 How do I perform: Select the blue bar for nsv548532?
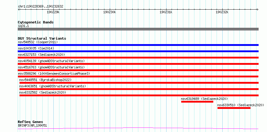138,45
